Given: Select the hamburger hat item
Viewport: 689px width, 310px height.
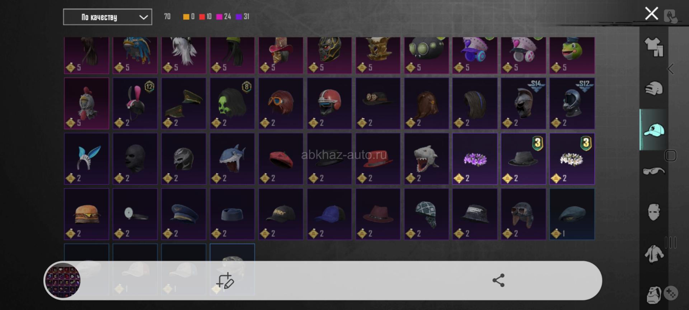Looking at the screenshot, I should click(x=86, y=214).
